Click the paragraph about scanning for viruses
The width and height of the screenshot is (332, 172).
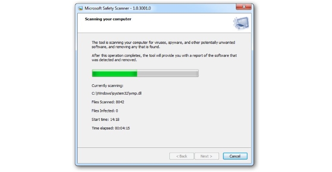(163, 45)
